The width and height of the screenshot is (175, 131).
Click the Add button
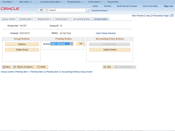point(108,67)
